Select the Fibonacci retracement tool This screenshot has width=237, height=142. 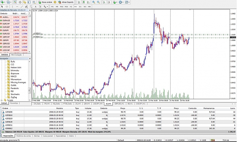[x=31, y=7]
